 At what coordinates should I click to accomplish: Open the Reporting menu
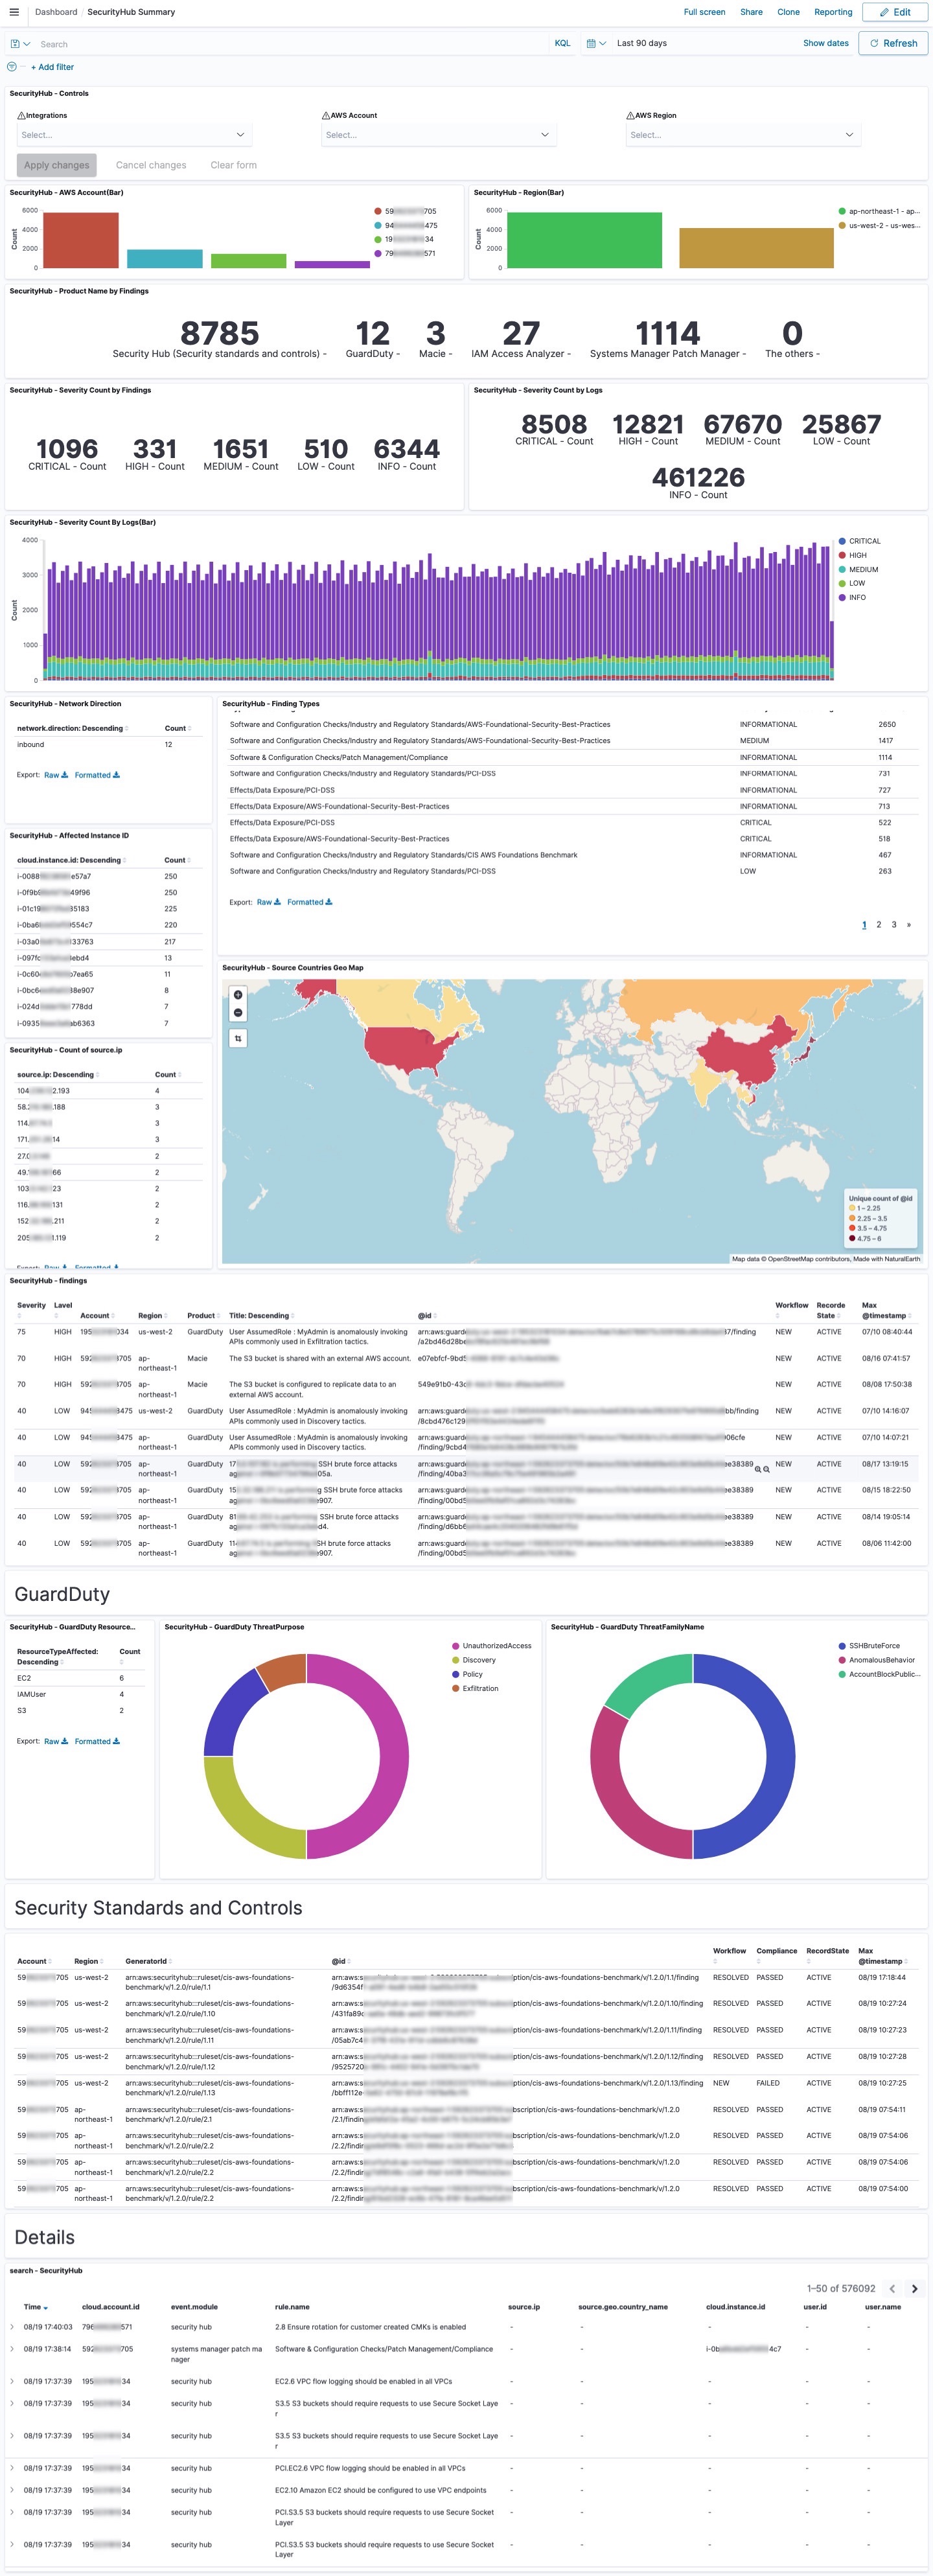pyautogui.click(x=833, y=12)
